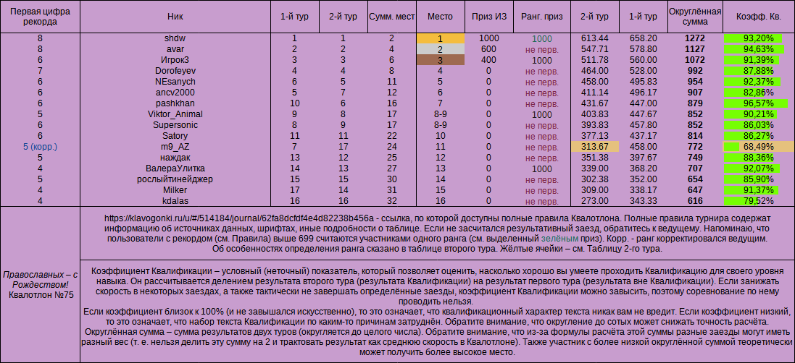Click the rank prize 1000 for Viktor_Animal

point(542,114)
